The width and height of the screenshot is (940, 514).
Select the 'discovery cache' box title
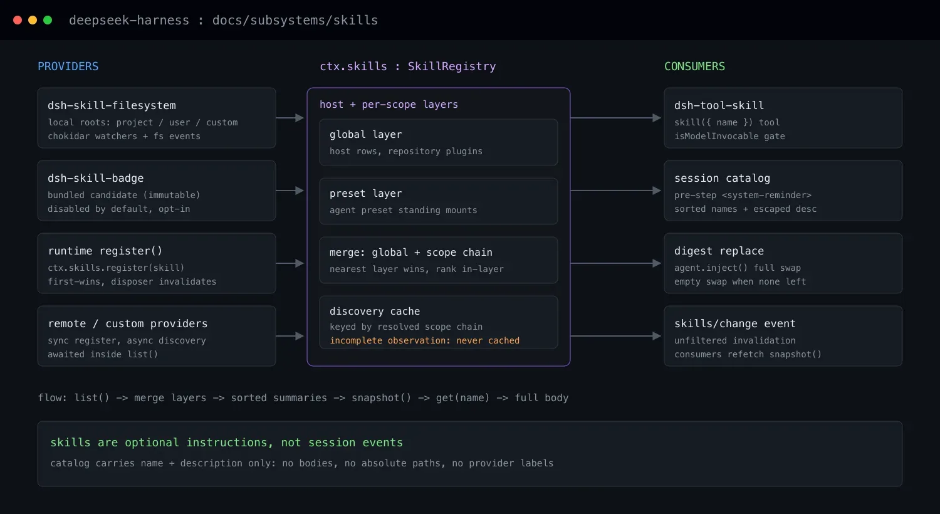375,312
